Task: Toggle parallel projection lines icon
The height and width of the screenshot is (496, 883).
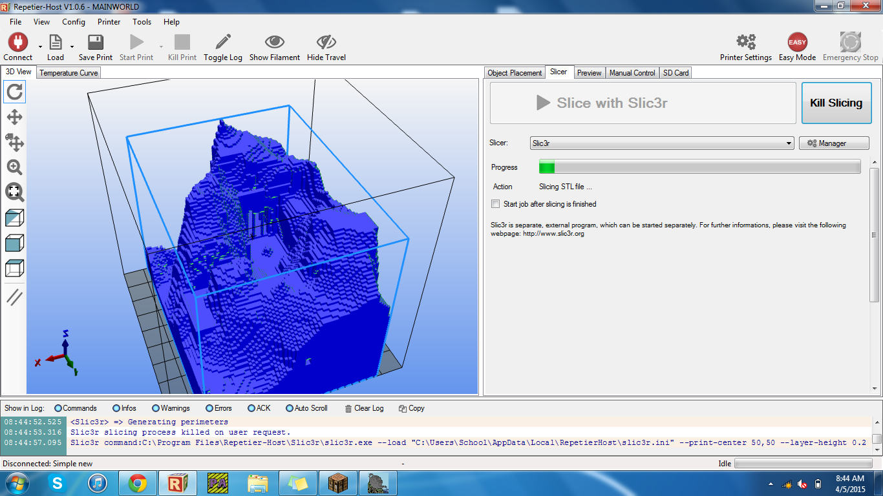Action: pos(14,297)
